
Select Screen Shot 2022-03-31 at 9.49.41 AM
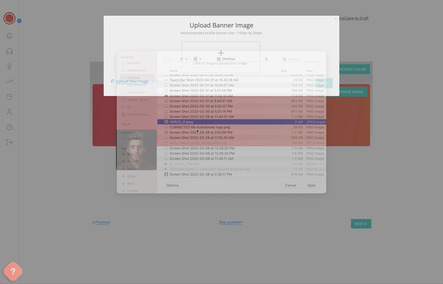(242, 101)
